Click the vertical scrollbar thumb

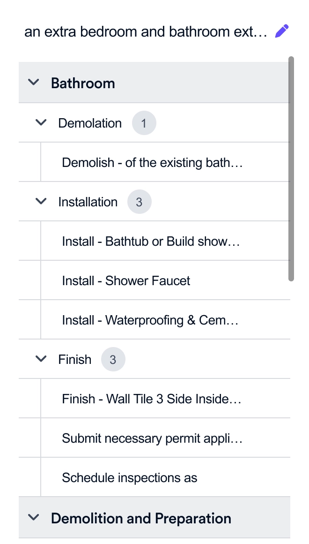point(291,169)
